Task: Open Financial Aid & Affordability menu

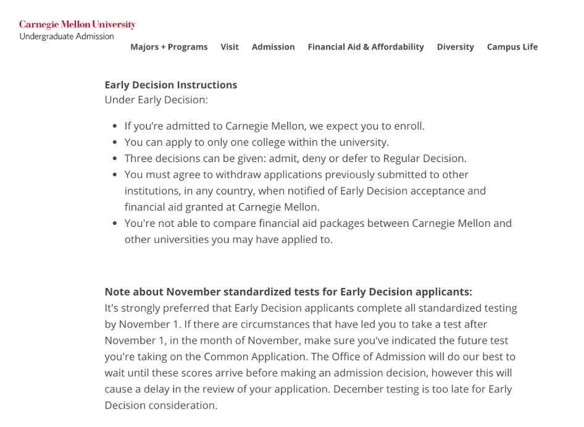Action: pyautogui.click(x=365, y=47)
